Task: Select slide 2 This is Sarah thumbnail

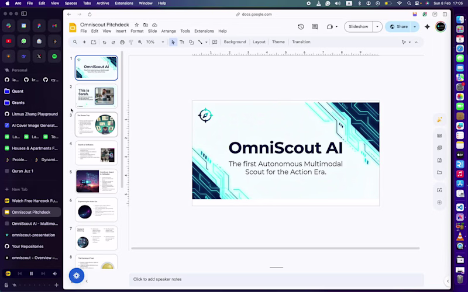Action: coord(96,96)
